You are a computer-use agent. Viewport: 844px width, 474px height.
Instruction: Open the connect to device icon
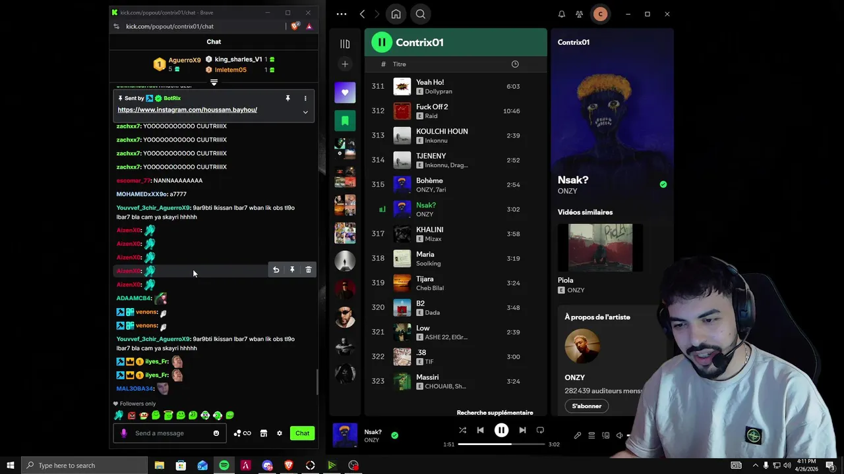[x=605, y=435]
